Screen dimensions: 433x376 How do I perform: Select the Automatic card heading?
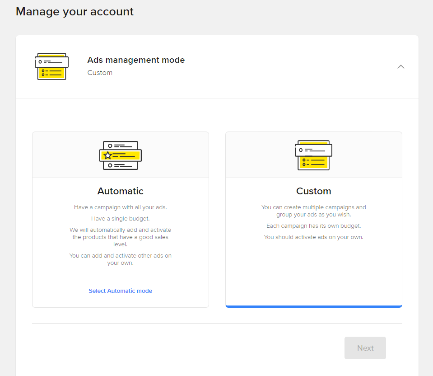click(x=120, y=191)
